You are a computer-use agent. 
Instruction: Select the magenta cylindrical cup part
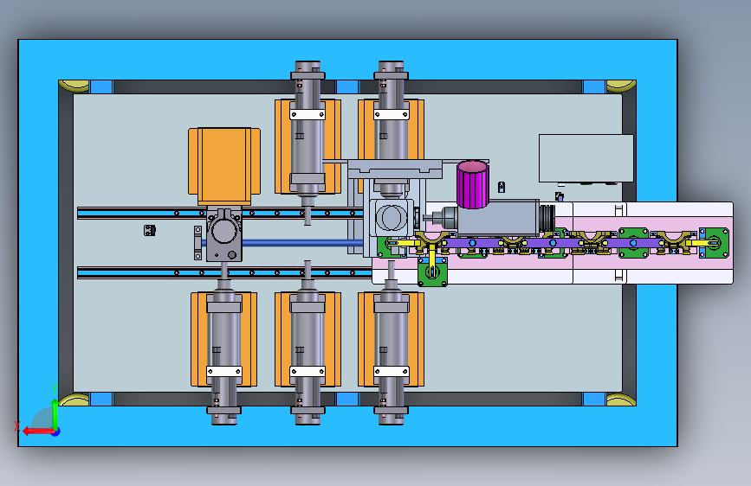coord(473,185)
